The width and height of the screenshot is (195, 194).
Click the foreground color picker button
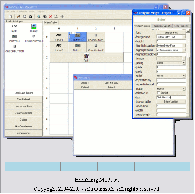click(184, 37)
